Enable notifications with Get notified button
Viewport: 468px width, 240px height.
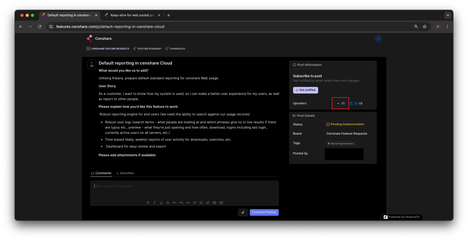[x=305, y=90]
